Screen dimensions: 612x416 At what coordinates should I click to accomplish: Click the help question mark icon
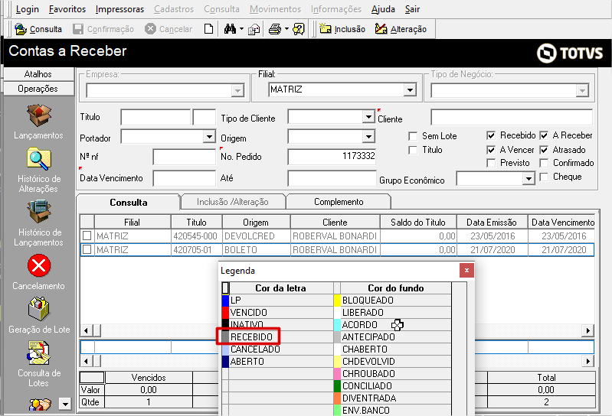[x=299, y=29]
